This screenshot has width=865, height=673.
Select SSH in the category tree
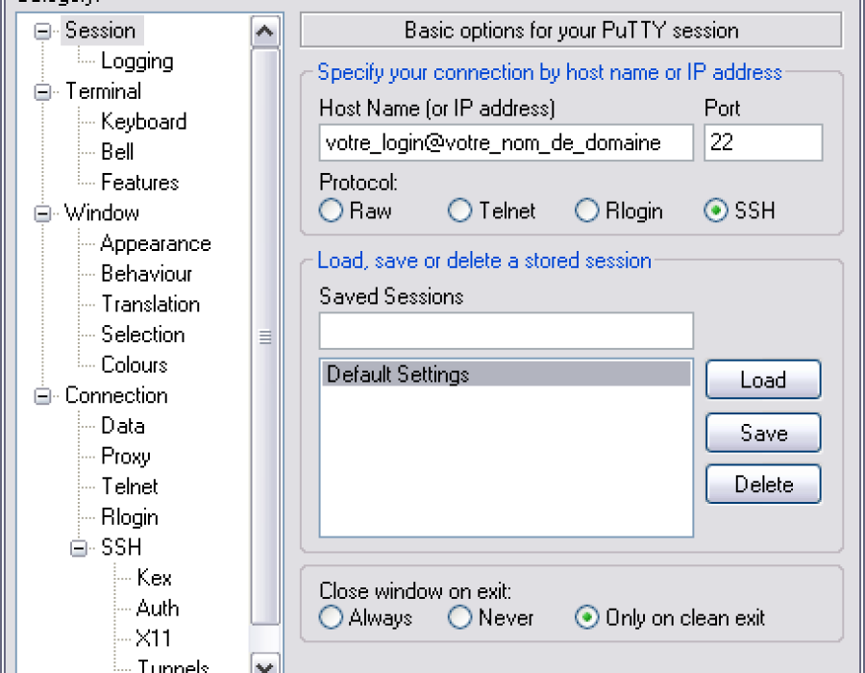[x=121, y=548]
